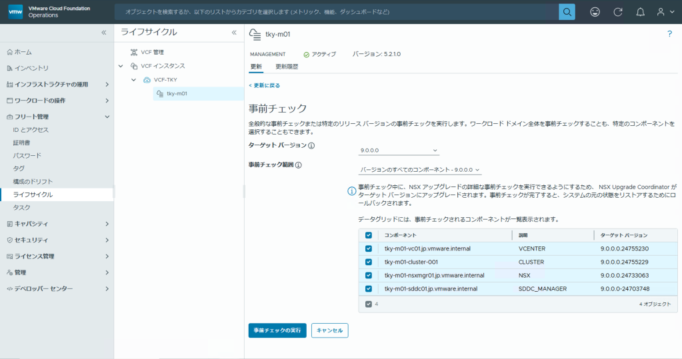This screenshot has height=359, width=682.
Task: Collapse the left navigation sidebar
Action: click(103, 33)
